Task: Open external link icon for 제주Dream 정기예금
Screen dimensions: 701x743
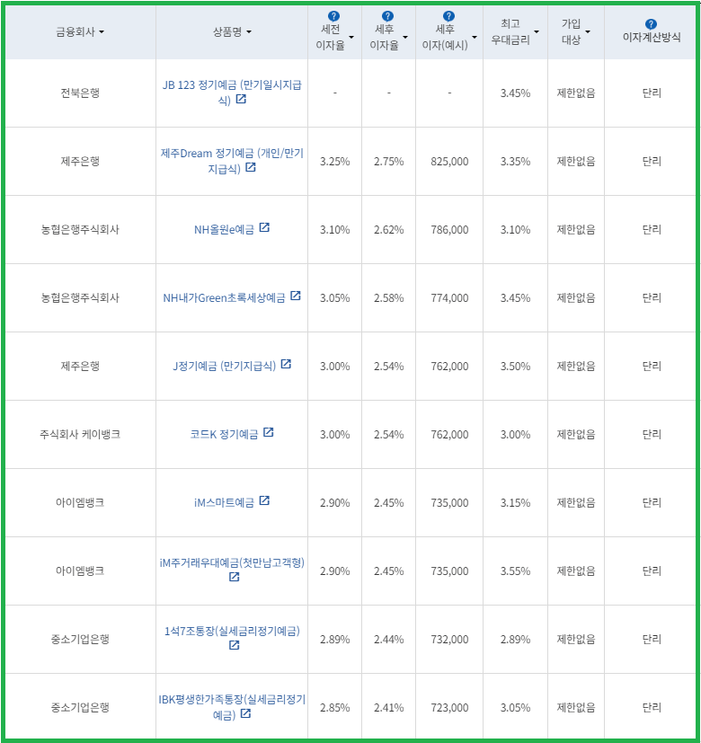Action: 251,167
